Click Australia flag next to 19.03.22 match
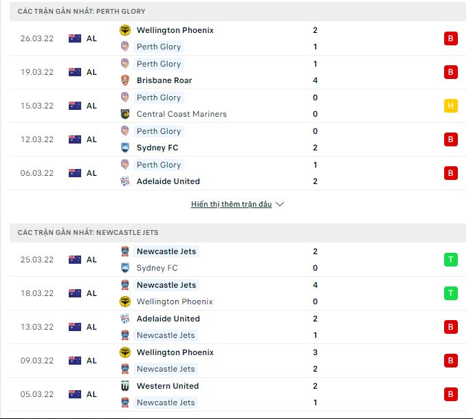 [75, 72]
